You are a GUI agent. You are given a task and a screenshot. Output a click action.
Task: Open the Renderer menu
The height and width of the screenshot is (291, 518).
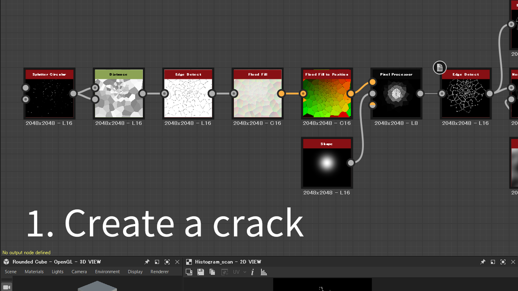coord(160,272)
